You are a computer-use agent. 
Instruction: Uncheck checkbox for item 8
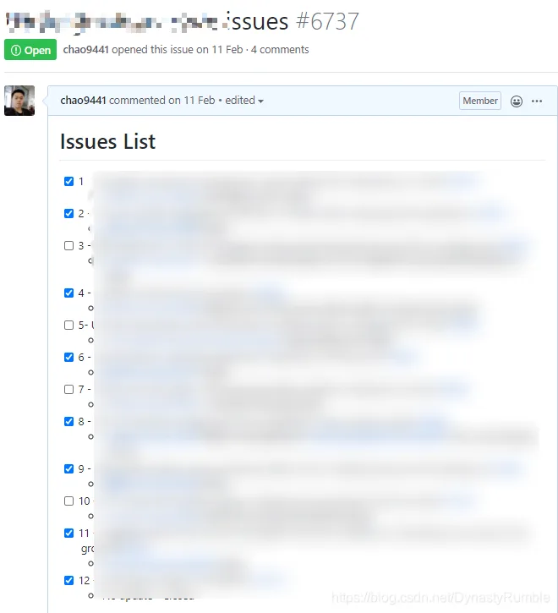68,421
